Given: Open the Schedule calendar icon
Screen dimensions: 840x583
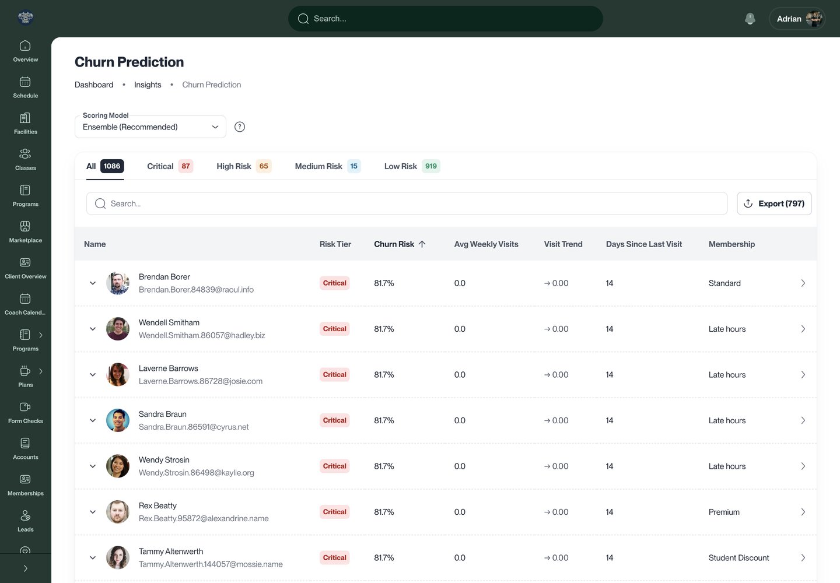Looking at the screenshot, I should tap(25, 82).
